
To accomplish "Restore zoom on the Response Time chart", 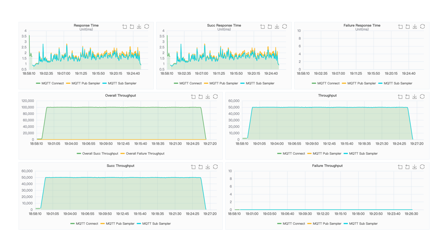I will tap(131, 26).
